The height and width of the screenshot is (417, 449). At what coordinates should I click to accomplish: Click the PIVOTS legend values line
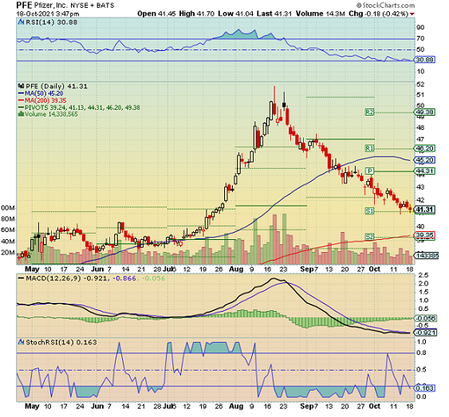click(82, 108)
